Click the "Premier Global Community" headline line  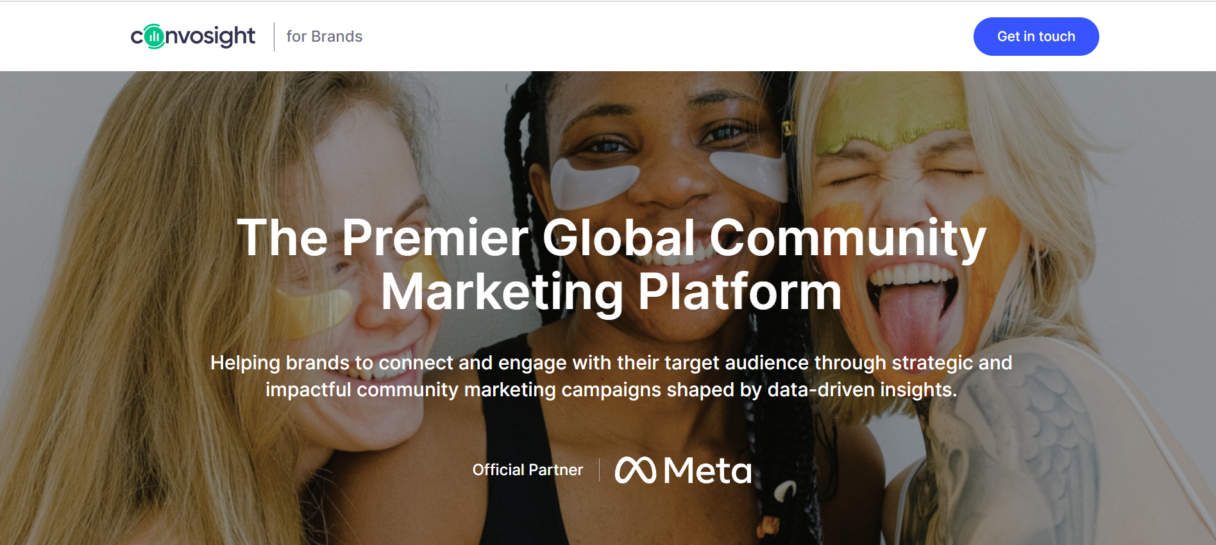pos(611,238)
